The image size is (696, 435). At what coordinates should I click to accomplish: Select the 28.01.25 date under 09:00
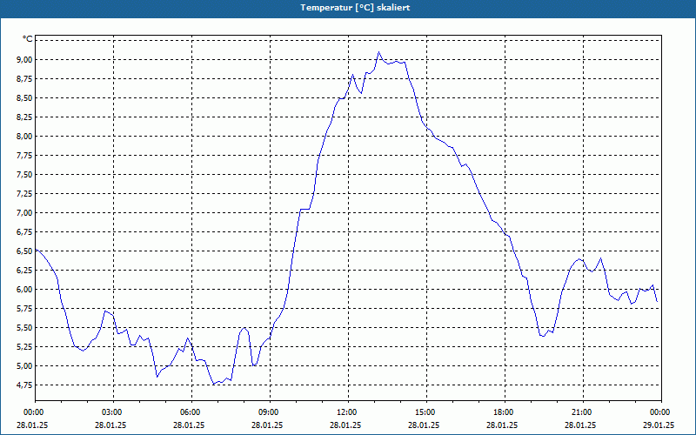point(267,425)
